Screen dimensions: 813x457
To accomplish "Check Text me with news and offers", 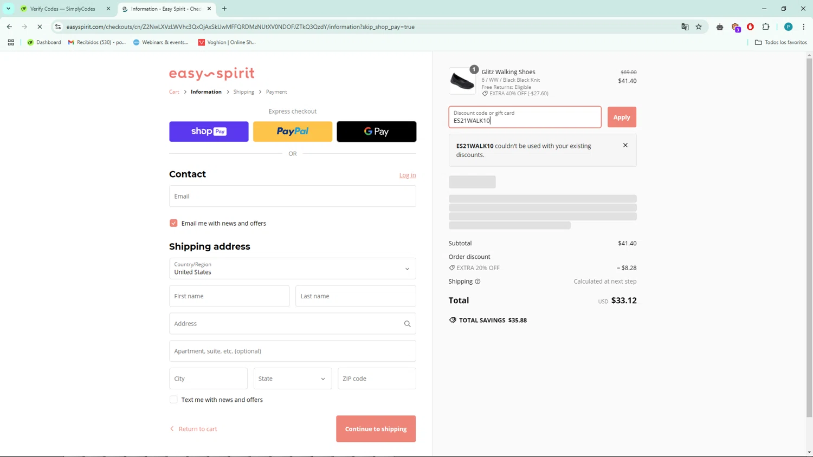I will coord(173,400).
